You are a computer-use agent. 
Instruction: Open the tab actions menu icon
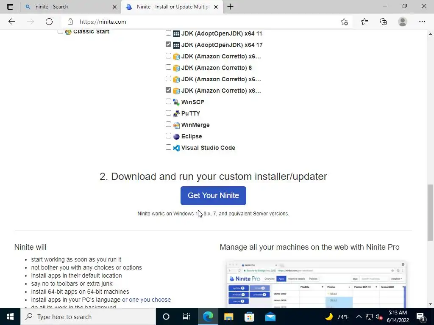(10, 7)
